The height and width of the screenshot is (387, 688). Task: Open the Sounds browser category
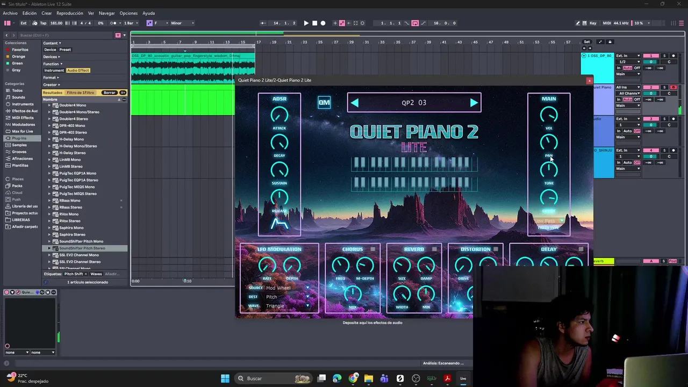[x=18, y=97]
